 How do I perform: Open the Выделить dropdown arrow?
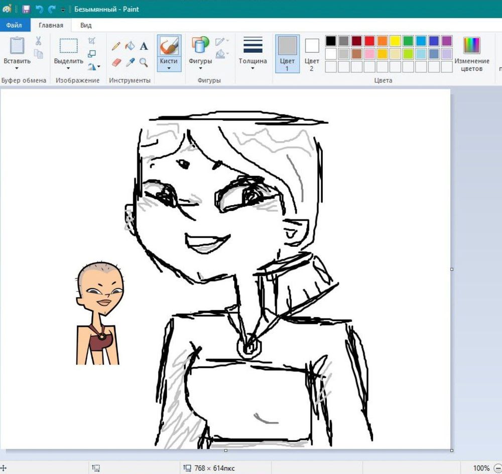click(68, 68)
